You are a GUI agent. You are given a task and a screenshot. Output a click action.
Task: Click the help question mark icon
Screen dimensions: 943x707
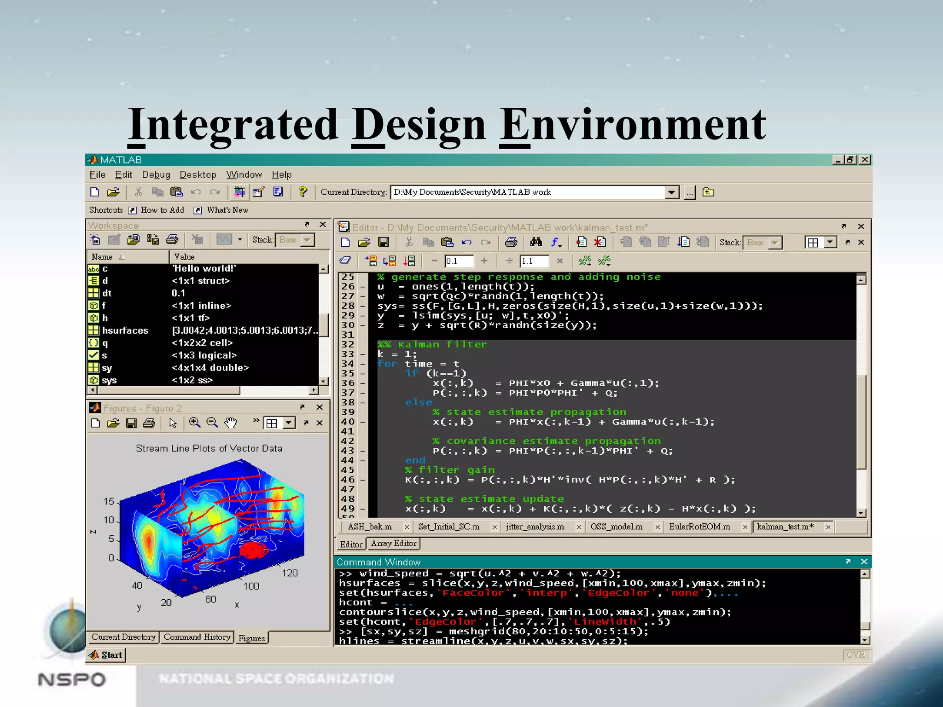tap(303, 192)
